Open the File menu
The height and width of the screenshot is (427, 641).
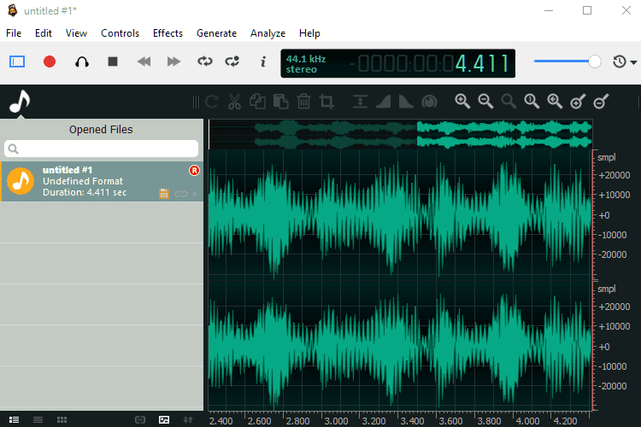(x=14, y=33)
